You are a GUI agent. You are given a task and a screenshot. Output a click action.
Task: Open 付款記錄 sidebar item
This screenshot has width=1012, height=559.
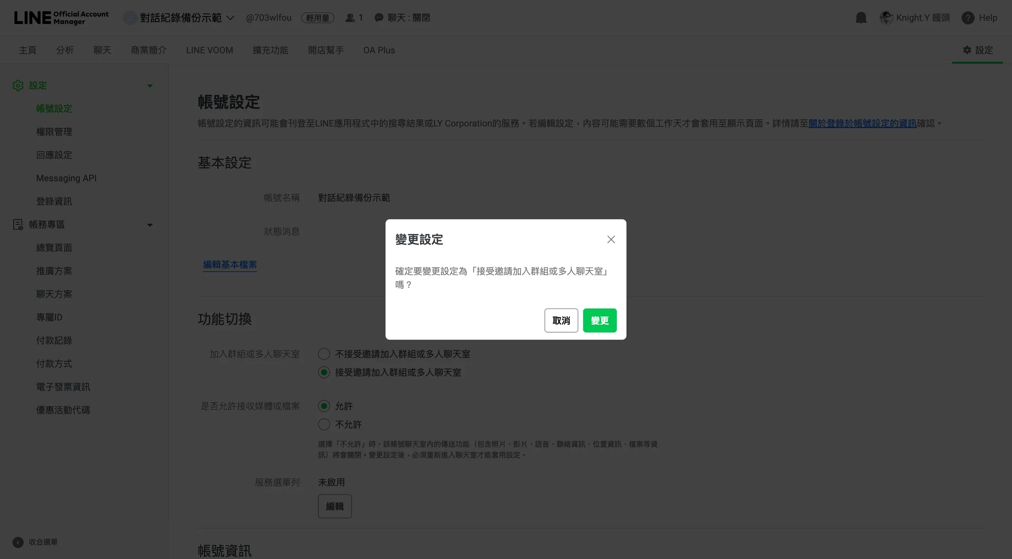54,341
